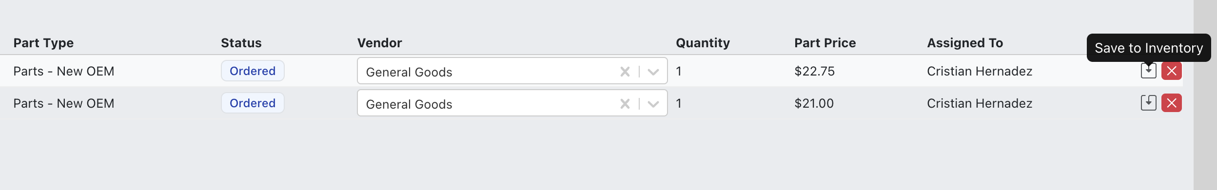Click the Assigned To column header
The height and width of the screenshot is (190, 1217).
(x=964, y=43)
